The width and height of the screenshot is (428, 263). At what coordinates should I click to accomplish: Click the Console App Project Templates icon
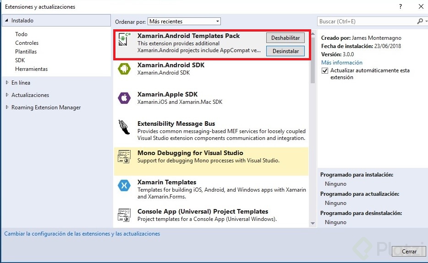(x=124, y=215)
